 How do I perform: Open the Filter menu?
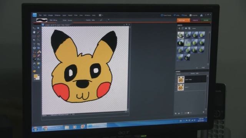[76, 15]
